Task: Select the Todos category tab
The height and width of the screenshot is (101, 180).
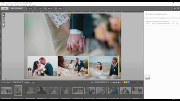Action: pyautogui.click(x=33, y=82)
